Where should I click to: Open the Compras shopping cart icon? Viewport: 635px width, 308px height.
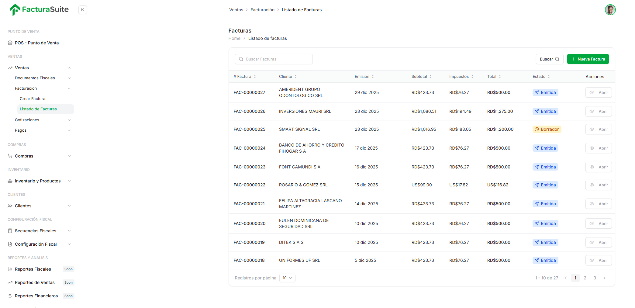pos(10,156)
